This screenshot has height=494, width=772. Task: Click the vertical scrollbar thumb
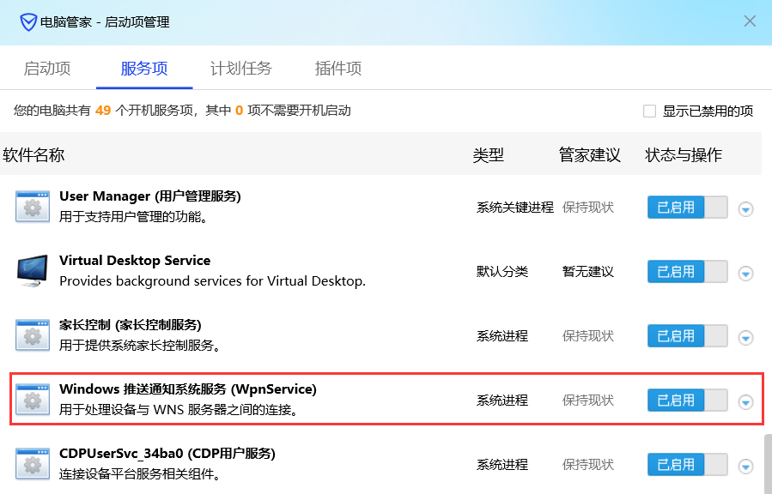click(768, 463)
